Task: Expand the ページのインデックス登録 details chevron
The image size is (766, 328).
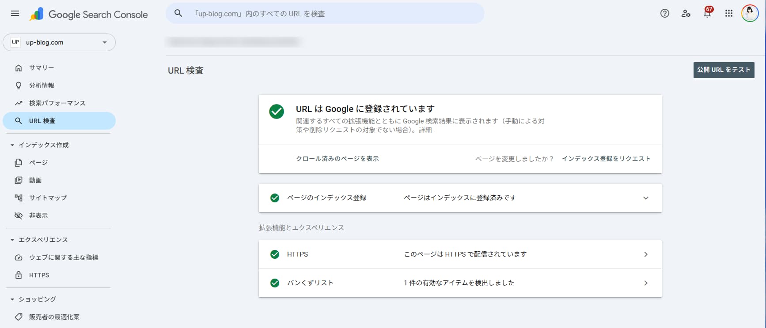Action: tap(646, 198)
